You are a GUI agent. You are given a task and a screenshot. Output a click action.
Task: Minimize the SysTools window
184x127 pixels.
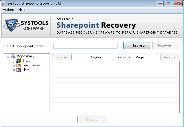pos(160,4)
